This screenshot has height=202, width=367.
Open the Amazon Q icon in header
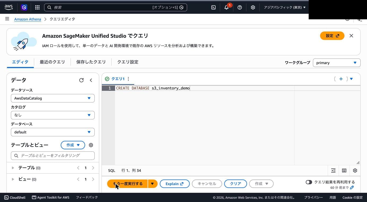coord(24,7)
